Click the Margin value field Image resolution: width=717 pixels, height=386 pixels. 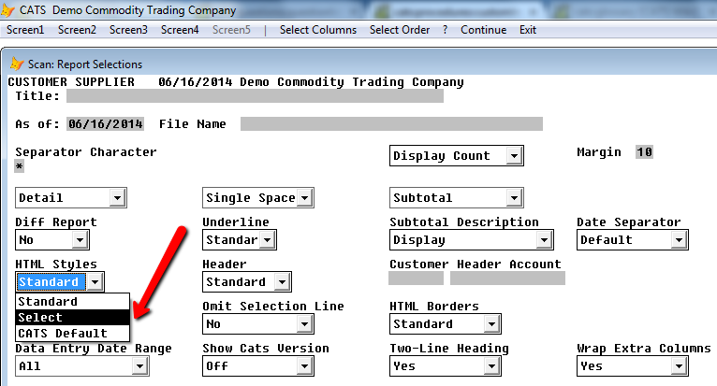pos(644,152)
